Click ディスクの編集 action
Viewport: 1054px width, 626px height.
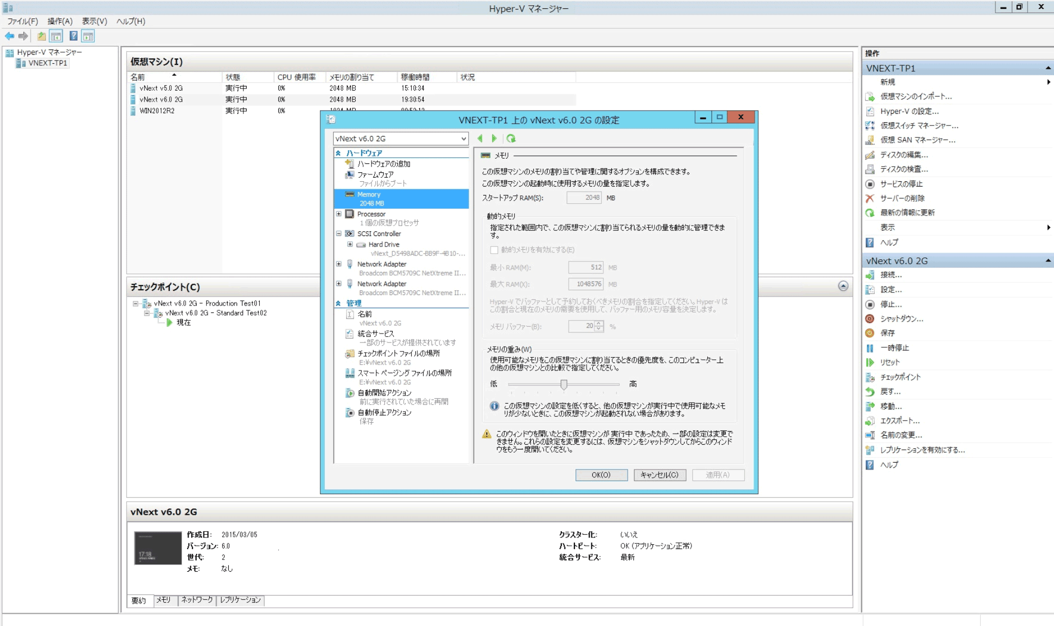[x=904, y=155]
